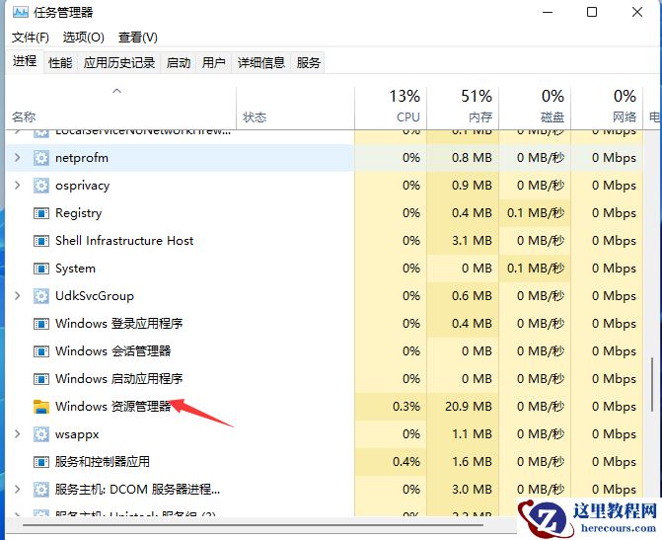Expand the wsappx process group

[18, 434]
